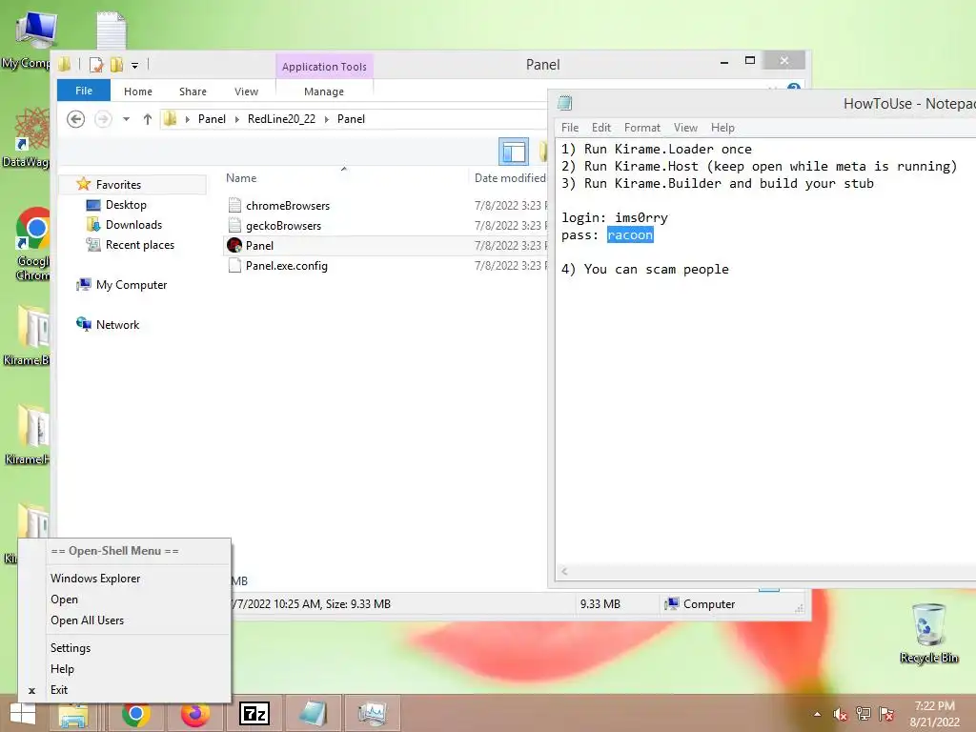Click taskbar clock showing 7:22 PM
976x732 pixels.
pos(934,714)
